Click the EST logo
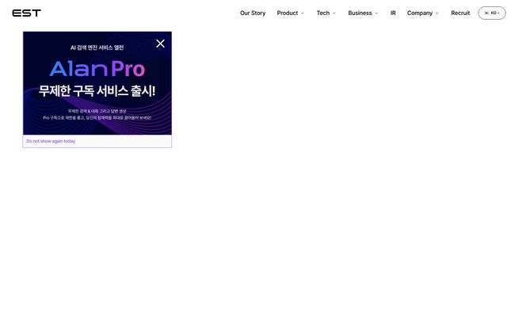515x328 pixels. point(27,13)
